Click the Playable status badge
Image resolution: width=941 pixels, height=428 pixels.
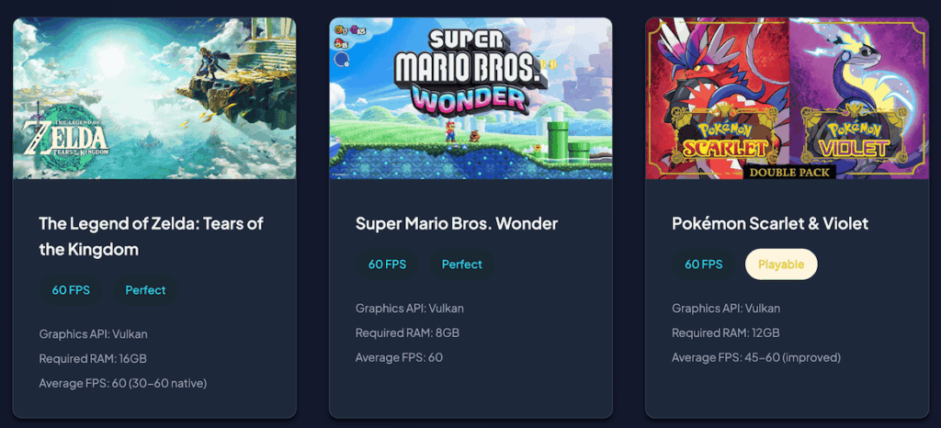[x=781, y=265]
